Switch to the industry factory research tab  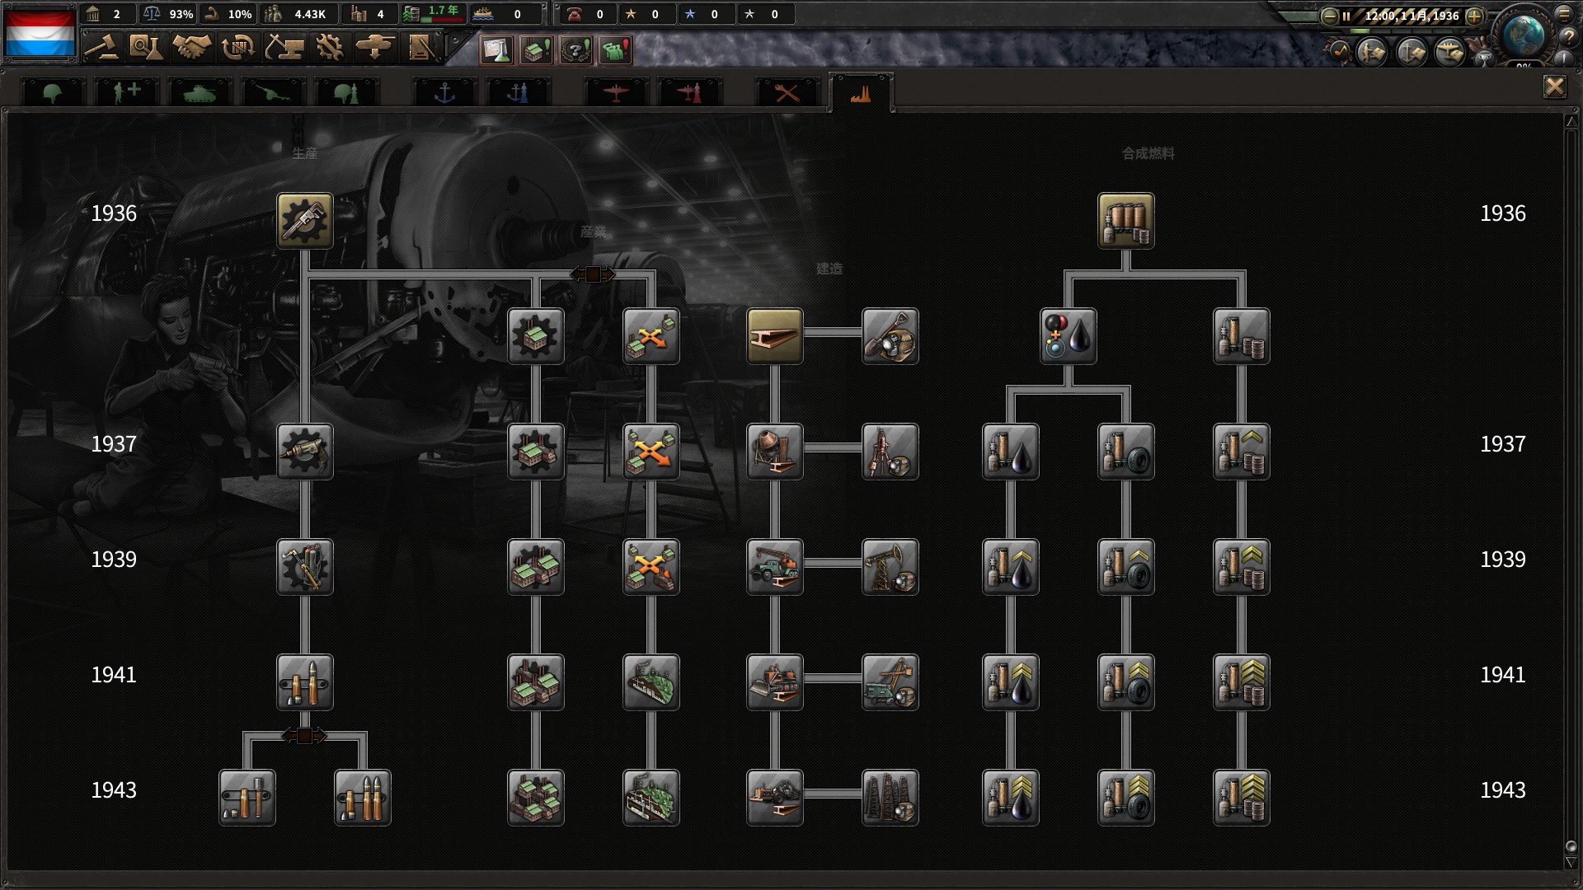click(861, 92)
